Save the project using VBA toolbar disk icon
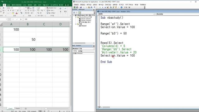This screenshot has width=199, height=112. (x=81, y=7)
